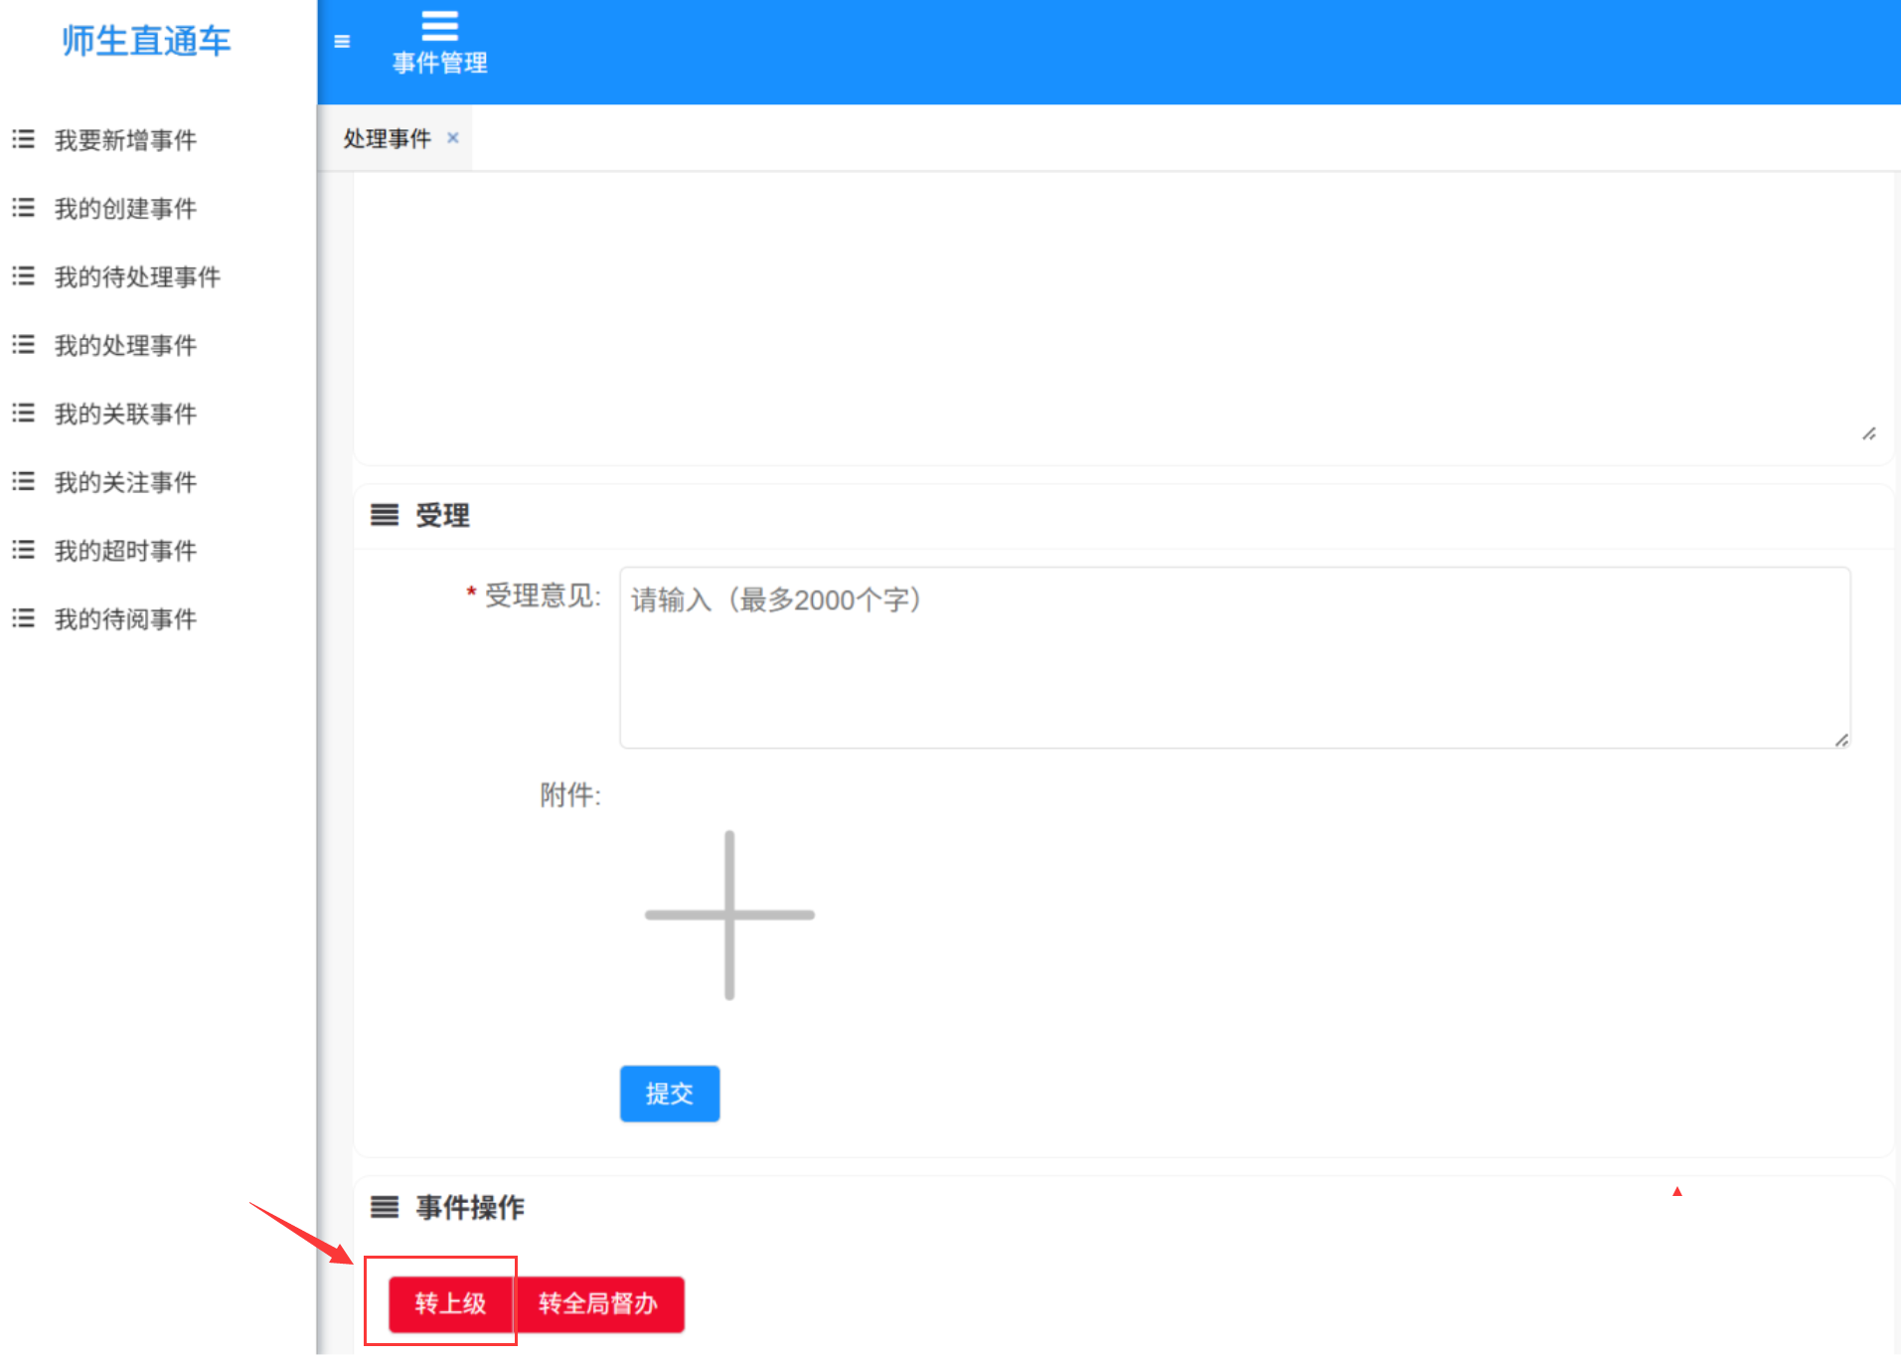Click the sidebar collapse hamburger icon
Screen dimensions: 1901x1364
point(342,42)
